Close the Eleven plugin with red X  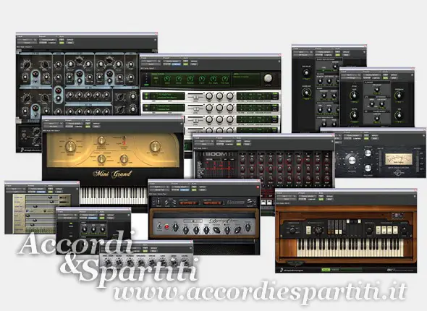pyautogui.click(x=258, y=187)
